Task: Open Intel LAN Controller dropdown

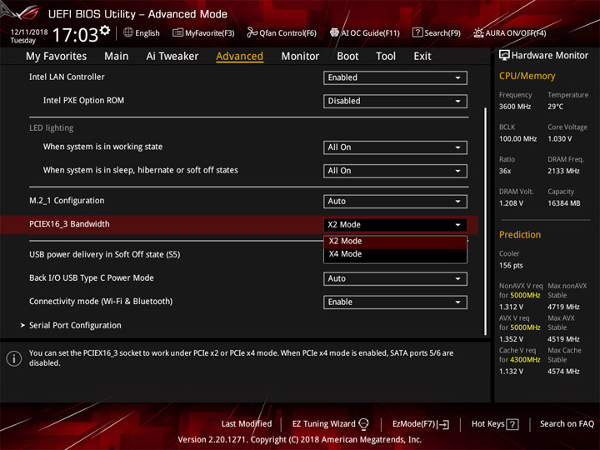Action: pyautogui.click(x=395, y=77)
